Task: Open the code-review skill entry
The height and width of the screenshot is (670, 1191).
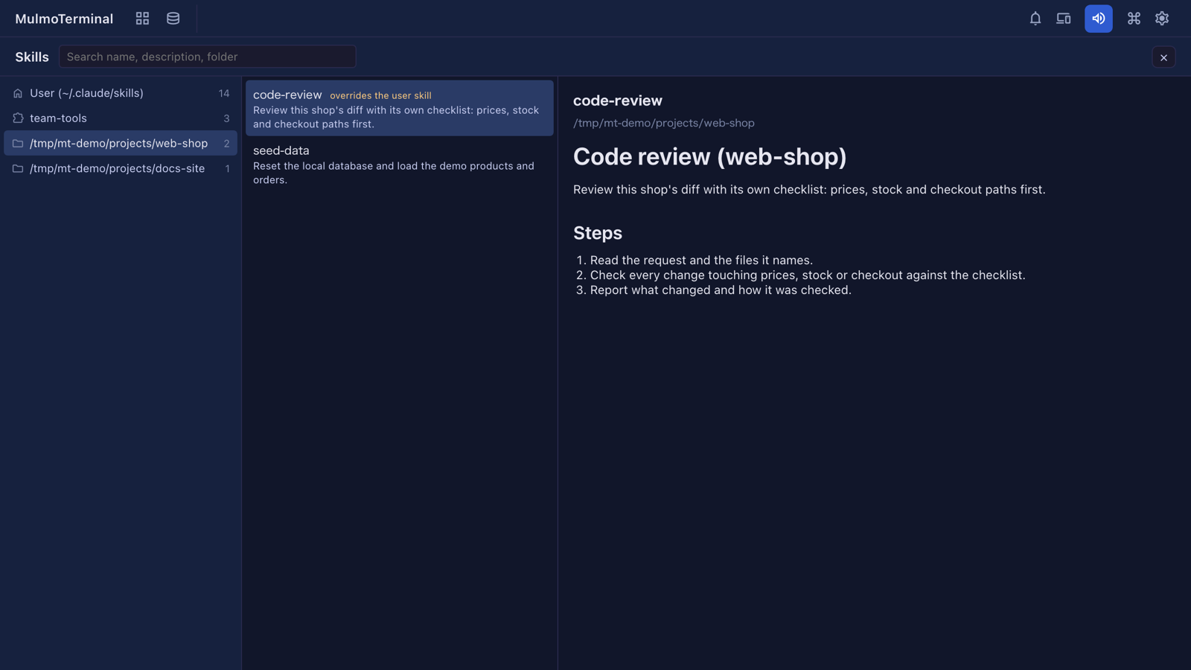Action: pyautogui.click(x=400, y=109)
